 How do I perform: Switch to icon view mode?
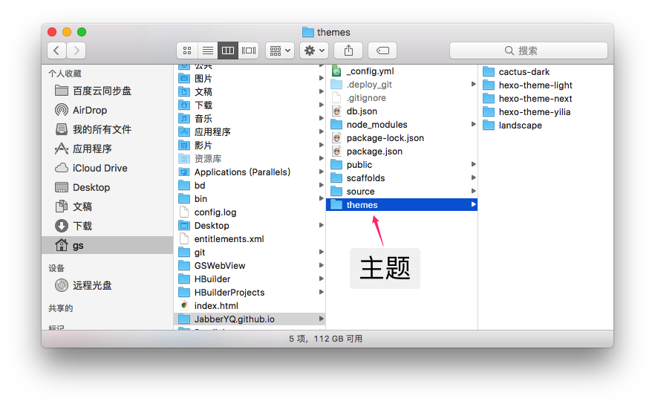point(187,51)
